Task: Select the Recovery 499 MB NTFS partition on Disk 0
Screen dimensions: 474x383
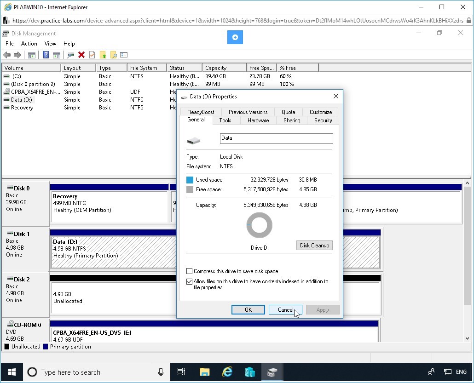Action: click(109, 207)
